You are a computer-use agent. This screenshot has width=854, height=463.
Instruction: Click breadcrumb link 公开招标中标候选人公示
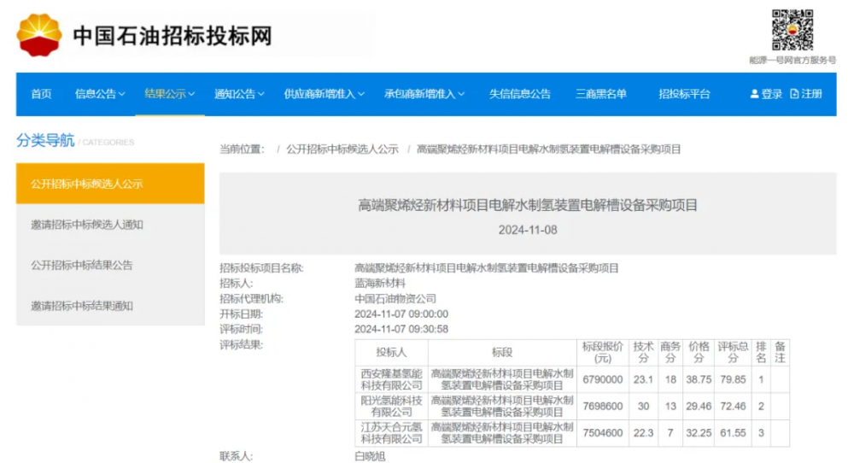(342, 149)
